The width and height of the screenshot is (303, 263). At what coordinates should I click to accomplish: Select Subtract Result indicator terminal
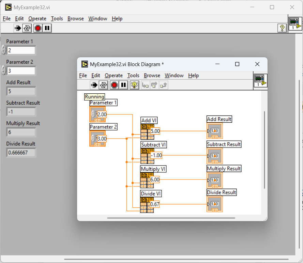pyautogui.click(x=214, y=156)
